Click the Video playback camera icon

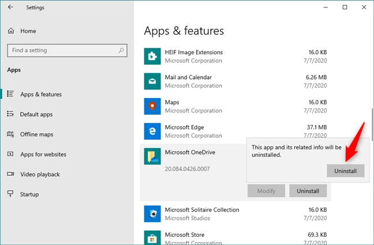[x=10, y=174]
